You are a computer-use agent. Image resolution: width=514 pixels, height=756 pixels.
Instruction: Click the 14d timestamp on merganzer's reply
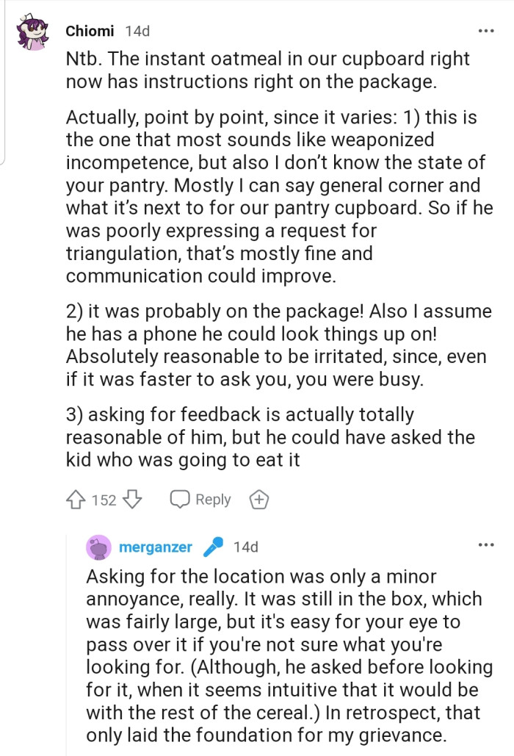pyautogui.click(x=245, y=547)
